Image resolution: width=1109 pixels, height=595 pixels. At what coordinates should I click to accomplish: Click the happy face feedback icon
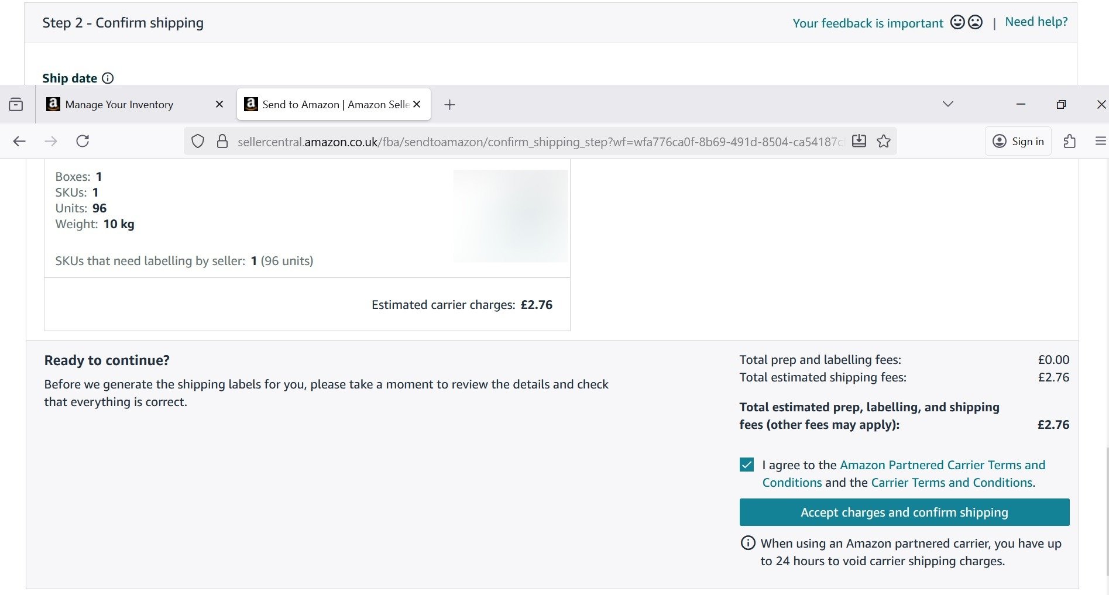957,22
